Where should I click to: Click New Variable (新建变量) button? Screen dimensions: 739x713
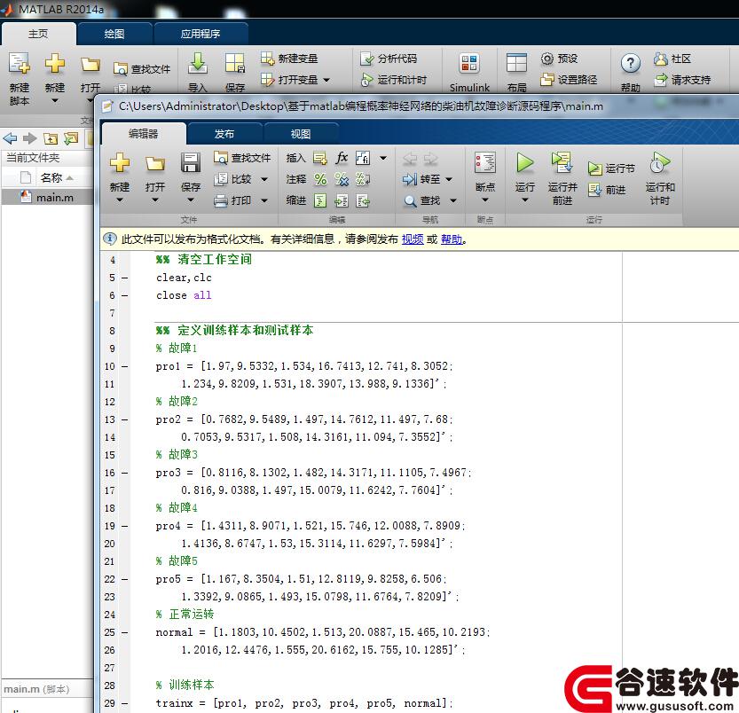[x=289, y=59]
